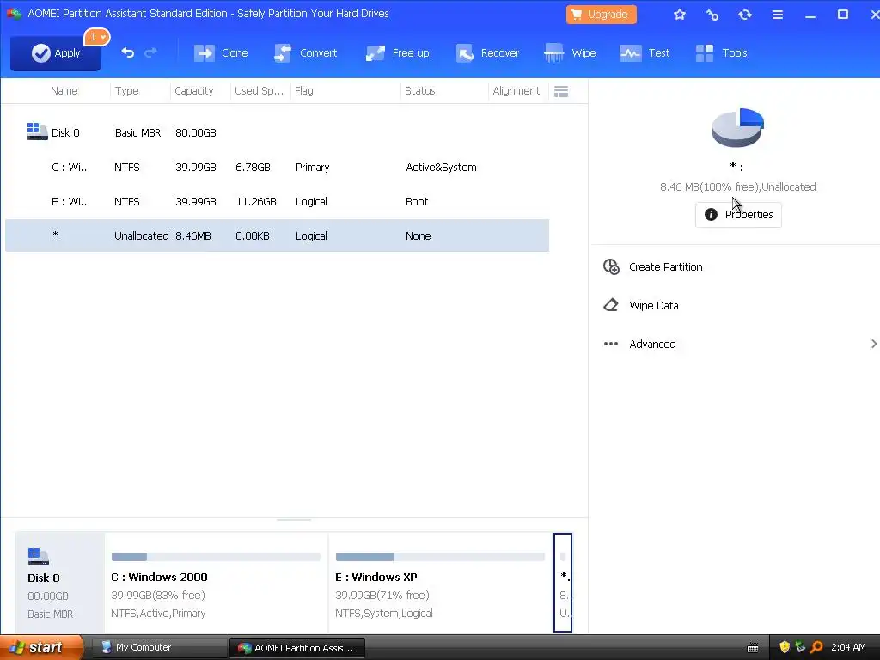The height and width of the screenshot is (660, 880).
Task: Open the Clone tool
Action: (221, 53)
